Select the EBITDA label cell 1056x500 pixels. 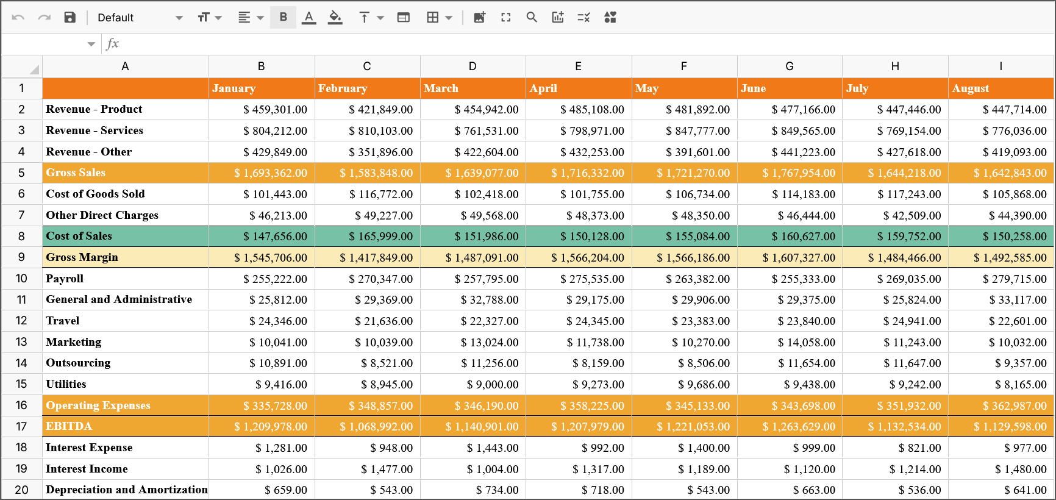(126, 426)
